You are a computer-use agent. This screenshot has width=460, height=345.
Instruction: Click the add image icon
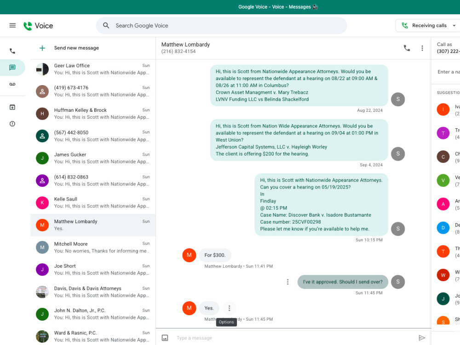pos(165,338)
